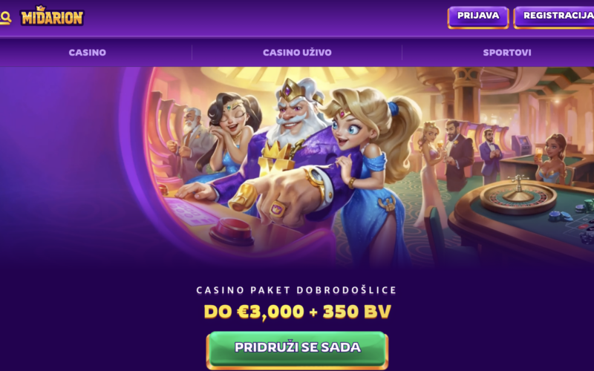This screenshot has height=371, width=594.
Task: Click the green Pridruži se sada button
Action: [x=298, y=348]
